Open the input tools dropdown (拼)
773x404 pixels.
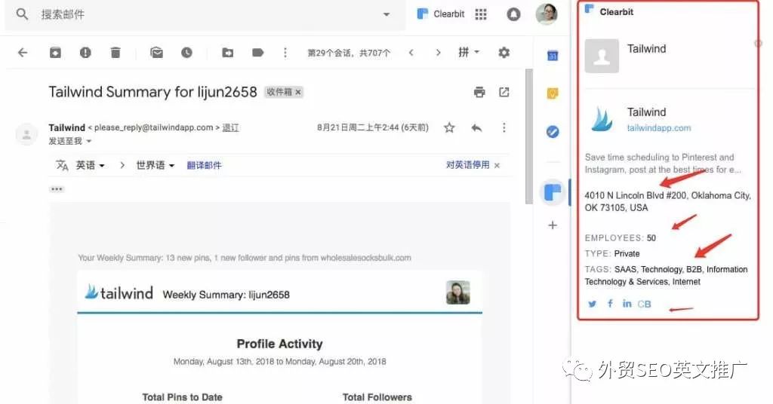point(469,52)
